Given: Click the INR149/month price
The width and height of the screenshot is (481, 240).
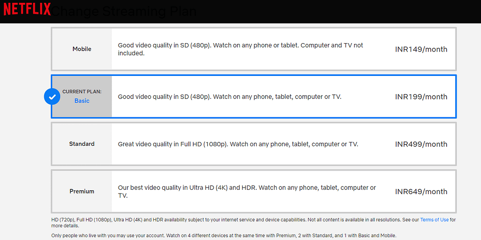Looking at the screenshot, I should tap(421, 49).
